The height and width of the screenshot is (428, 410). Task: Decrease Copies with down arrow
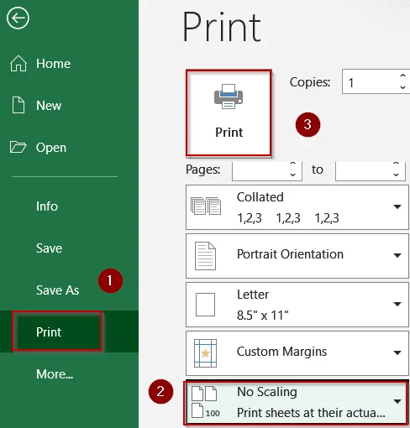click(x=402, y=87)
